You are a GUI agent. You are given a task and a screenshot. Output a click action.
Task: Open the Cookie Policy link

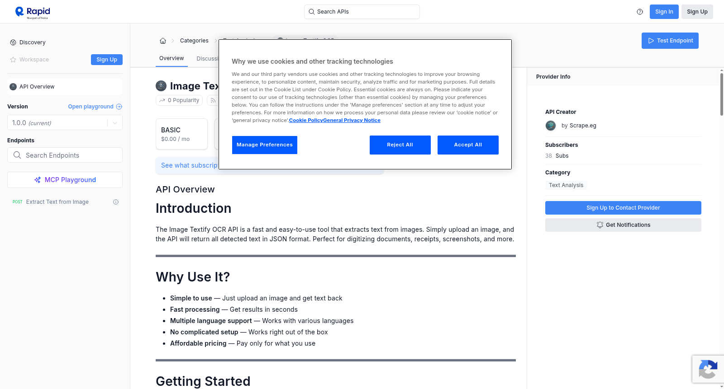(306, 120)
